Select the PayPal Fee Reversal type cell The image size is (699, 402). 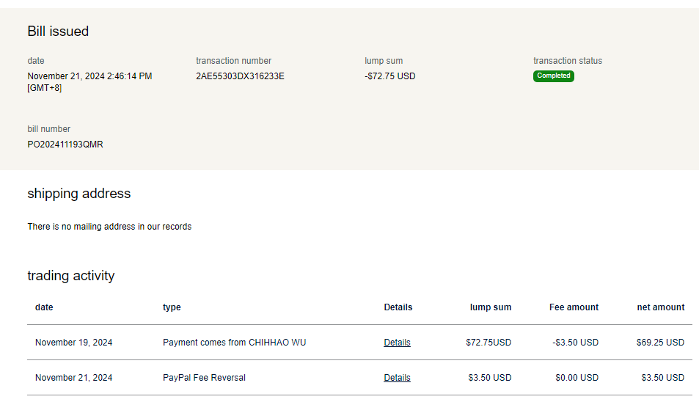click(x=204, y=378)
